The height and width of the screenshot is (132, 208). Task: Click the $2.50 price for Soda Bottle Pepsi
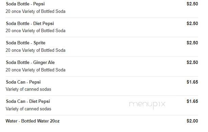click(x=192, y=4)
